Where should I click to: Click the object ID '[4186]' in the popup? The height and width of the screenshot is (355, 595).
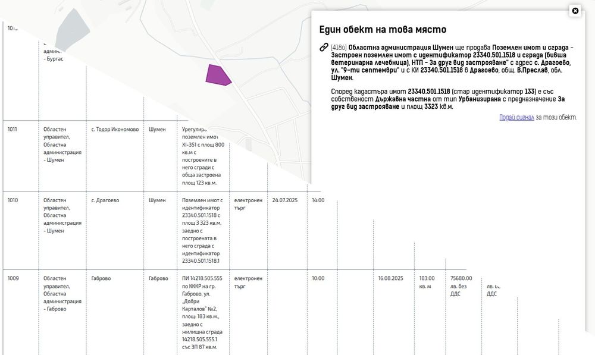[339, 48]
